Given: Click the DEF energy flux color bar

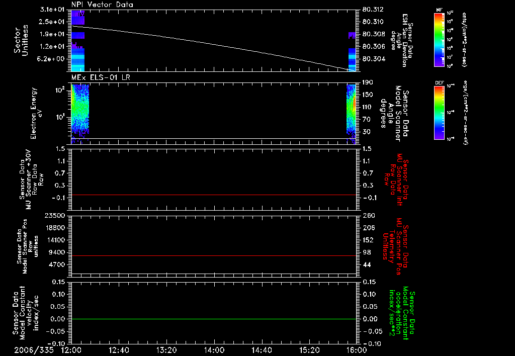Looking at the screenshot, I should pos(439,113).
